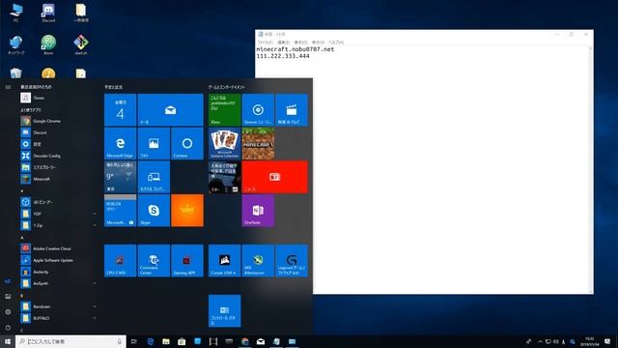Open the Movies & TV tile
This screenshot has width=618, height=348.
click(292, 110)
